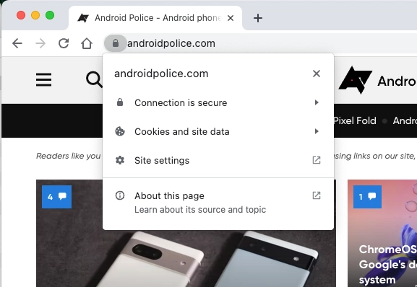Image resolution: width=417 pixels, height=287 pixels.
Task: Click the forward navigation arrow
Action: (40, 43)
